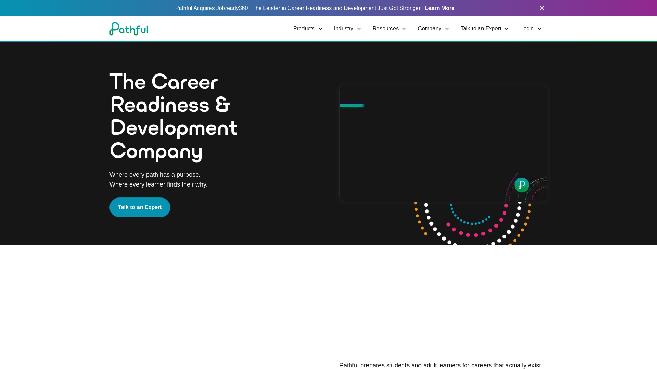Open the Resources menu
Viewport: 657px width, 369px height.
tap(386, 29)
